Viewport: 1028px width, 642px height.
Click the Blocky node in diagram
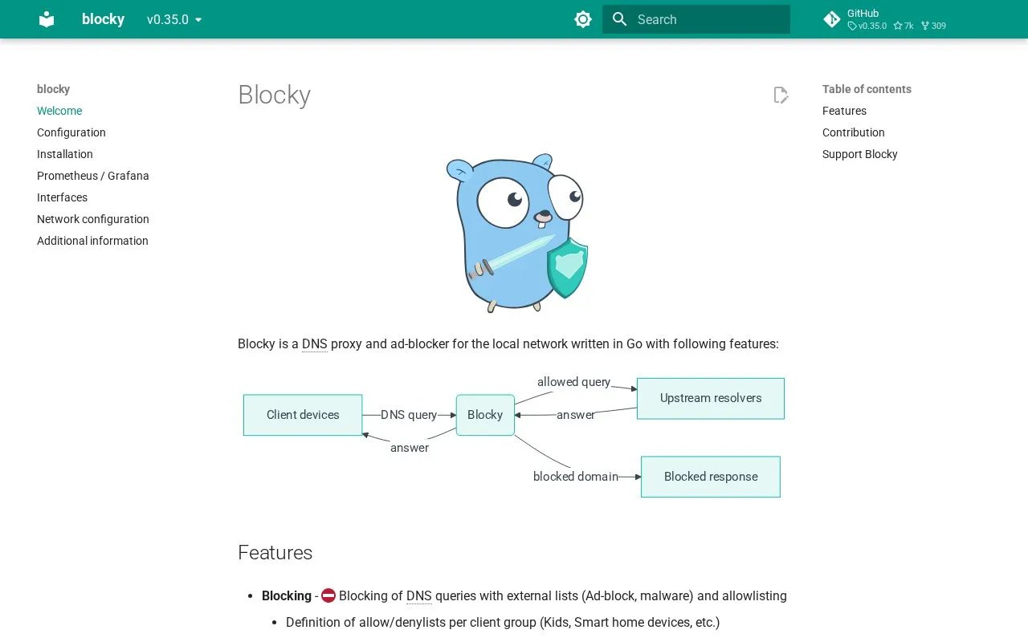(485, 415)
